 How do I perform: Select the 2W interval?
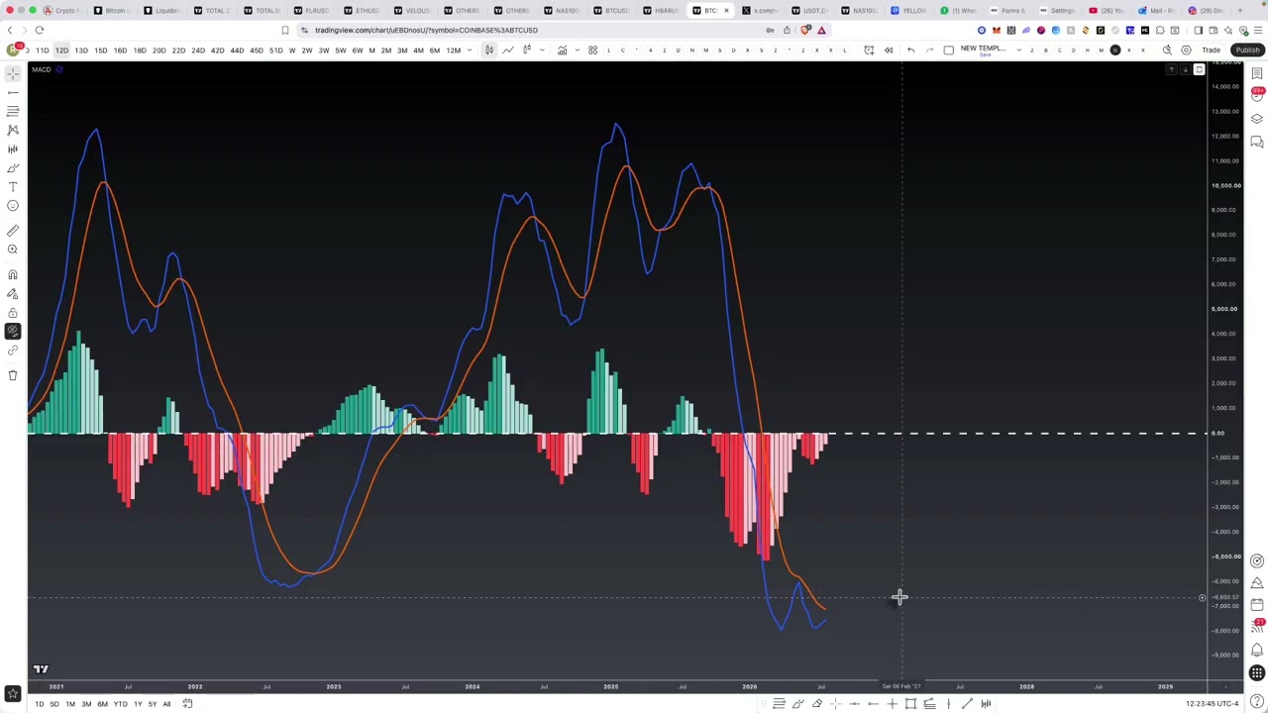(306, 51)
